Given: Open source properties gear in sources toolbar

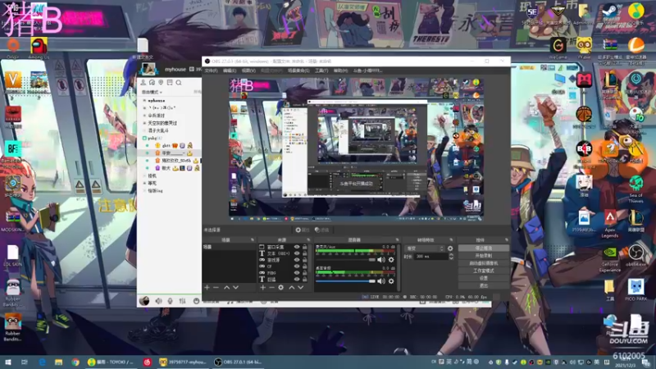Looking at the screenshot, I should tap(280, 288).
